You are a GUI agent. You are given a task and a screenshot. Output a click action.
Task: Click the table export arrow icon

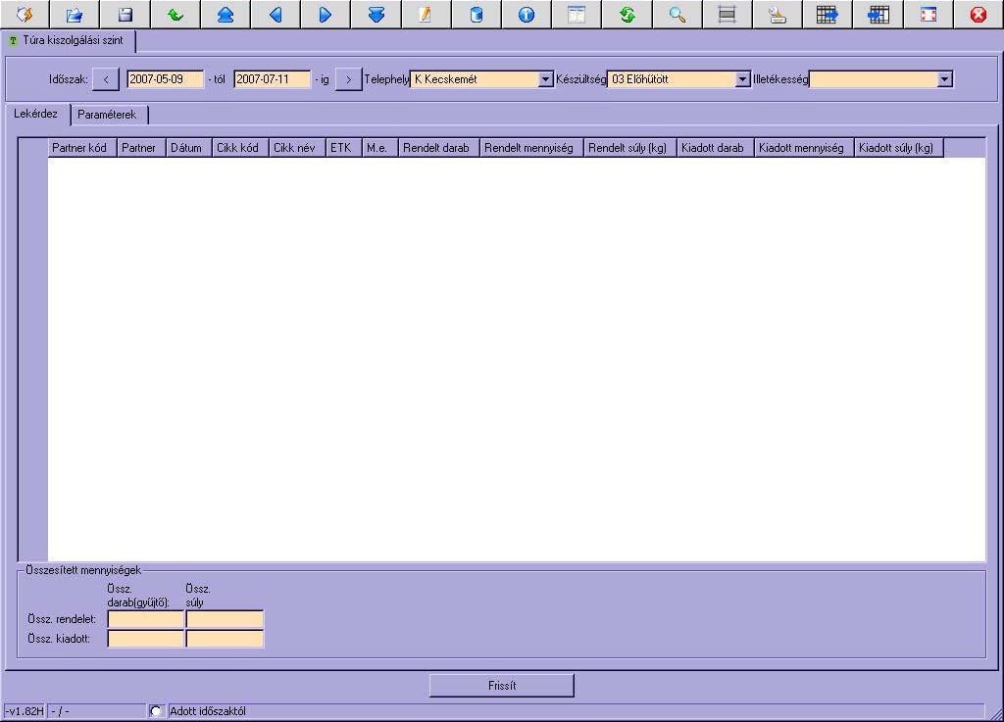tap(828, 15)
